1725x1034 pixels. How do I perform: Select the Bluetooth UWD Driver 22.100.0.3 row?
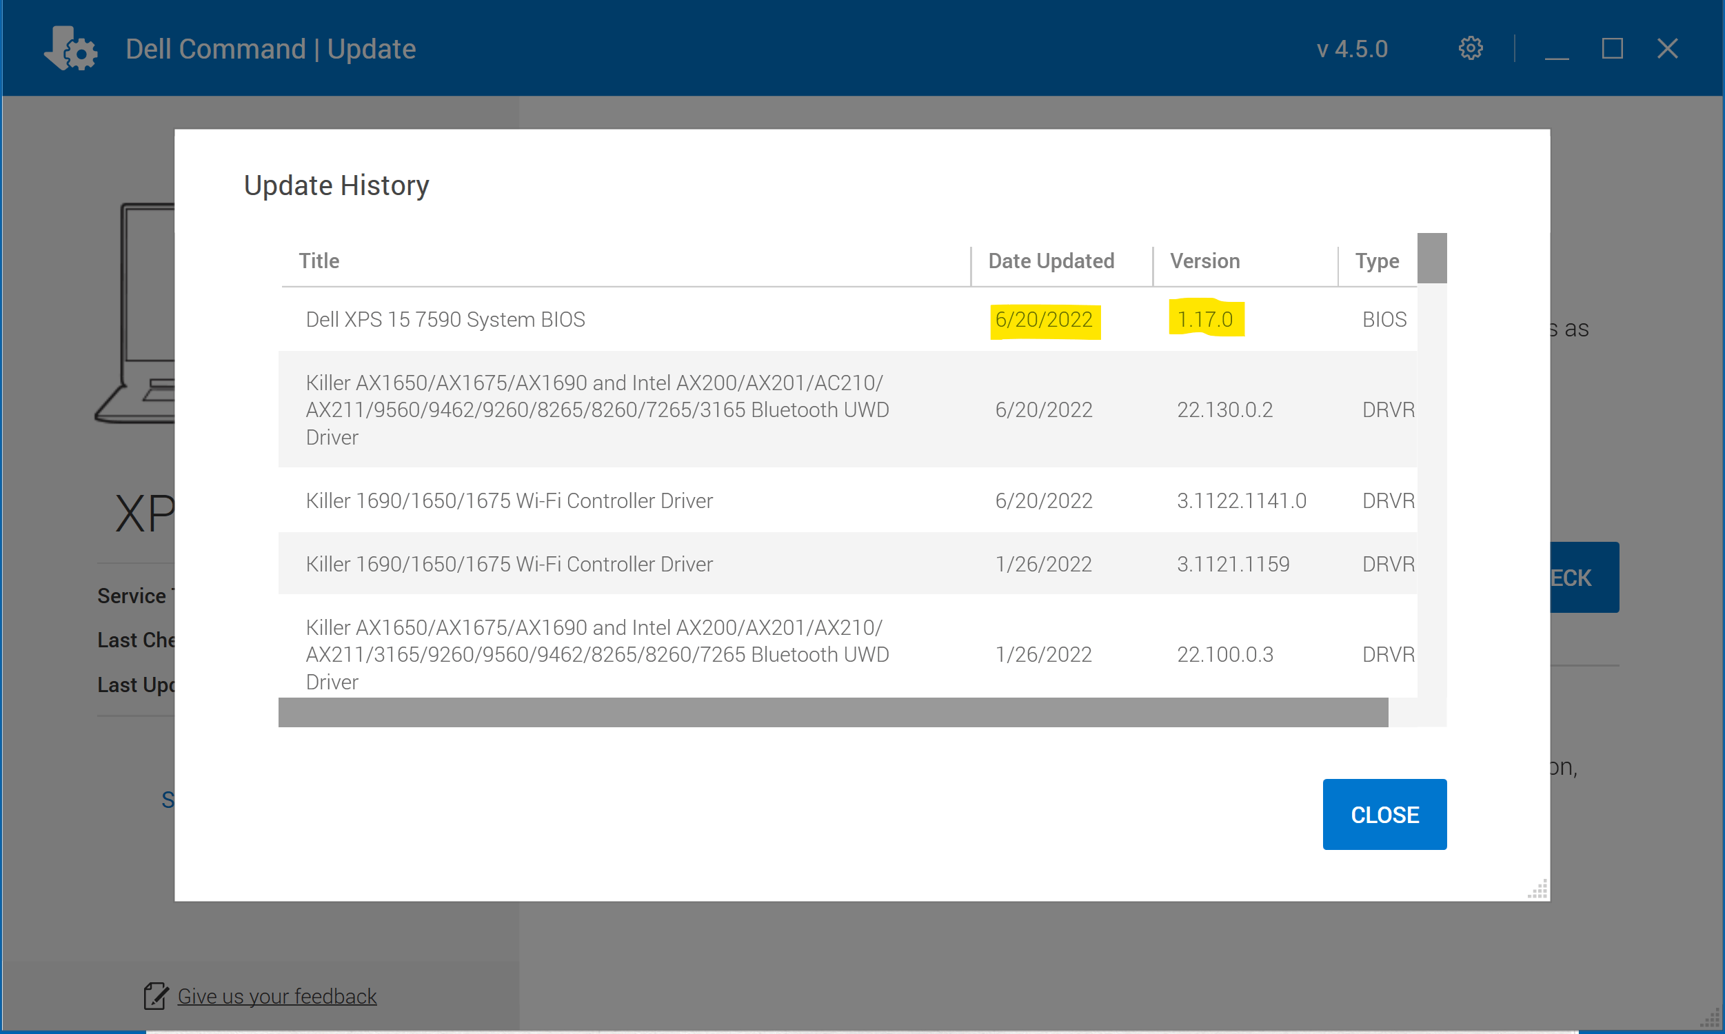[x=596, y=653]
